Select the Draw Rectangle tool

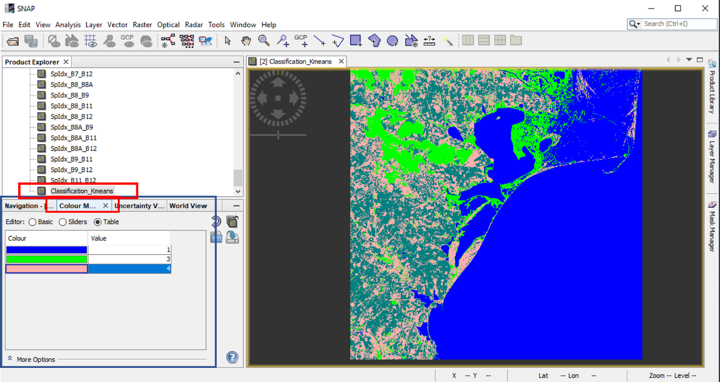point(356,41)
